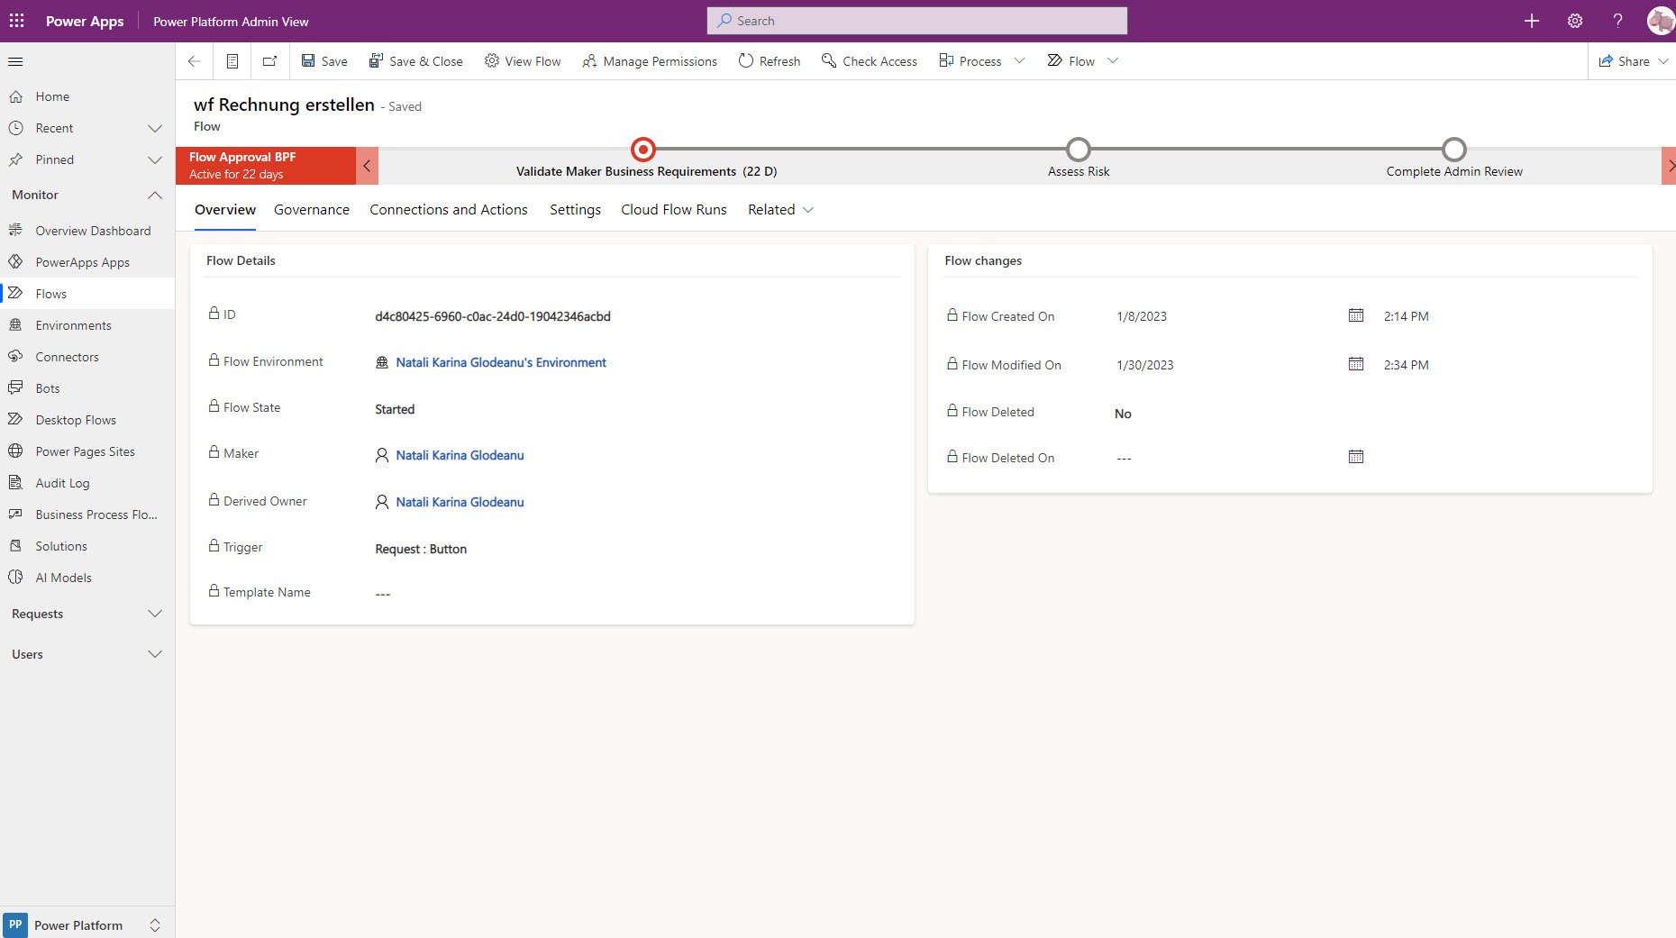Viewport: 1676px width, 938px height.
Task: Click Save & Close
Action: pyautogui.click(x=415, y=61)
